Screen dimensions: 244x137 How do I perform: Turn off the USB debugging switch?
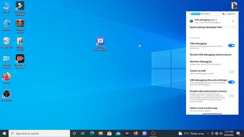(231, 46)
